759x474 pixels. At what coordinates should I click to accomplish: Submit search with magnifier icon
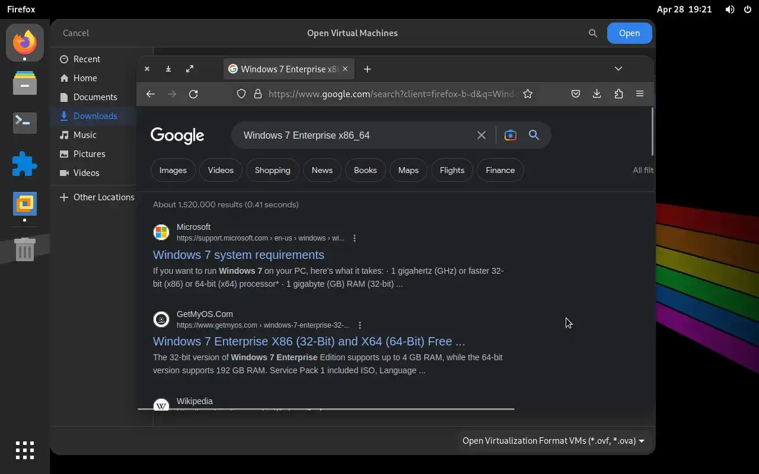click(x=534, y=135)
